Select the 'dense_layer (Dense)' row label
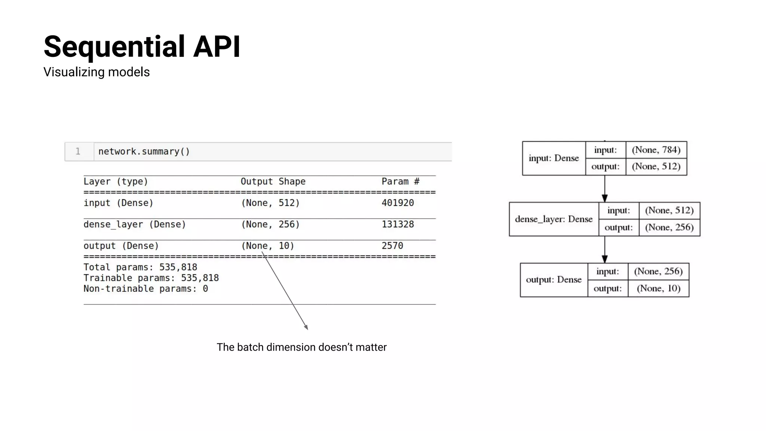 (x=135, y=224)
